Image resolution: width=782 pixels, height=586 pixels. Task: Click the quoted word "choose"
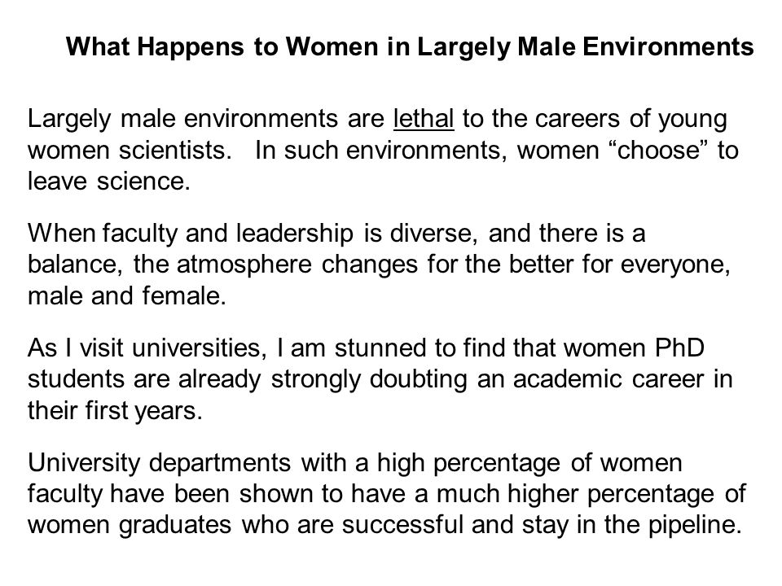click(658, 150)
